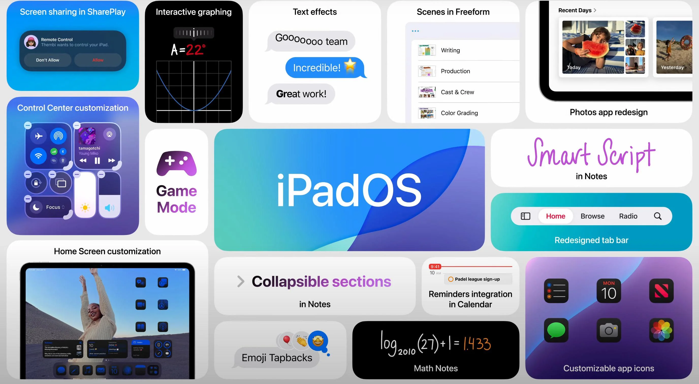Select the Search icon in tab bar
This screenshot has height=384, width=699.
pyautogui.click(x=658, y=216)
